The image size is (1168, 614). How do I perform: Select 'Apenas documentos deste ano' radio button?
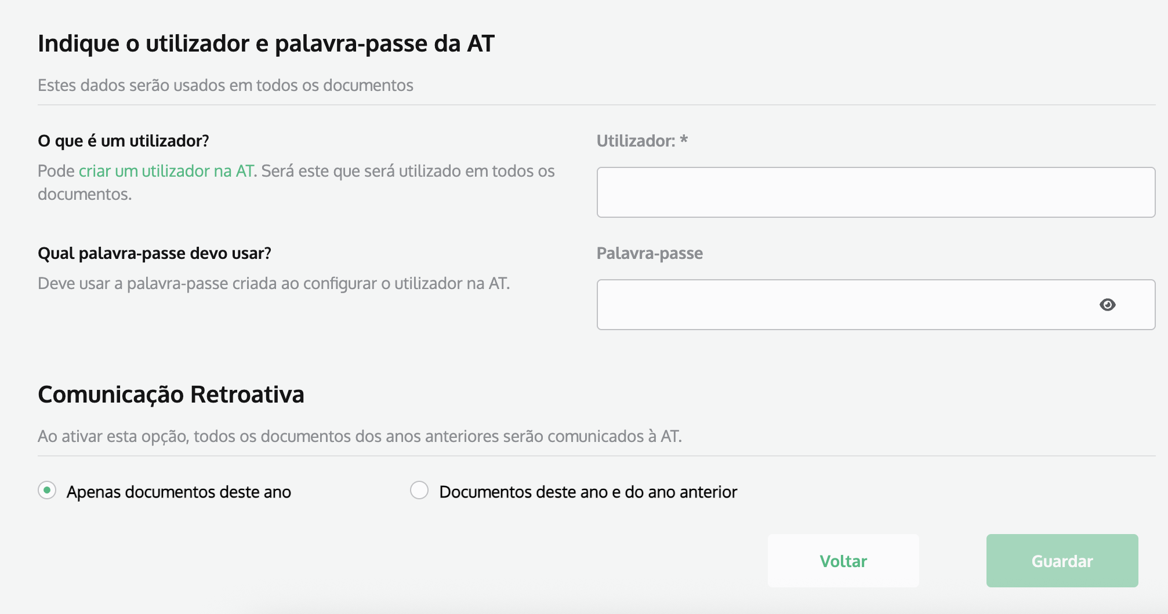[x=47, y=490]
